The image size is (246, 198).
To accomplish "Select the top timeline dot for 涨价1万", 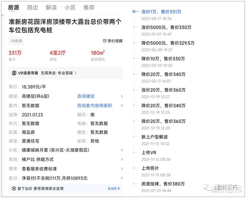I will [x=134, y=12].
